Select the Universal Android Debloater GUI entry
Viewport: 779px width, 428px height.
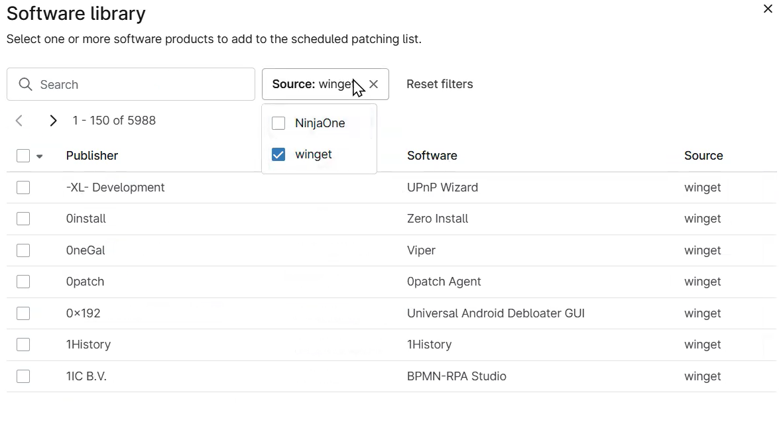click(x=23, y=313)
